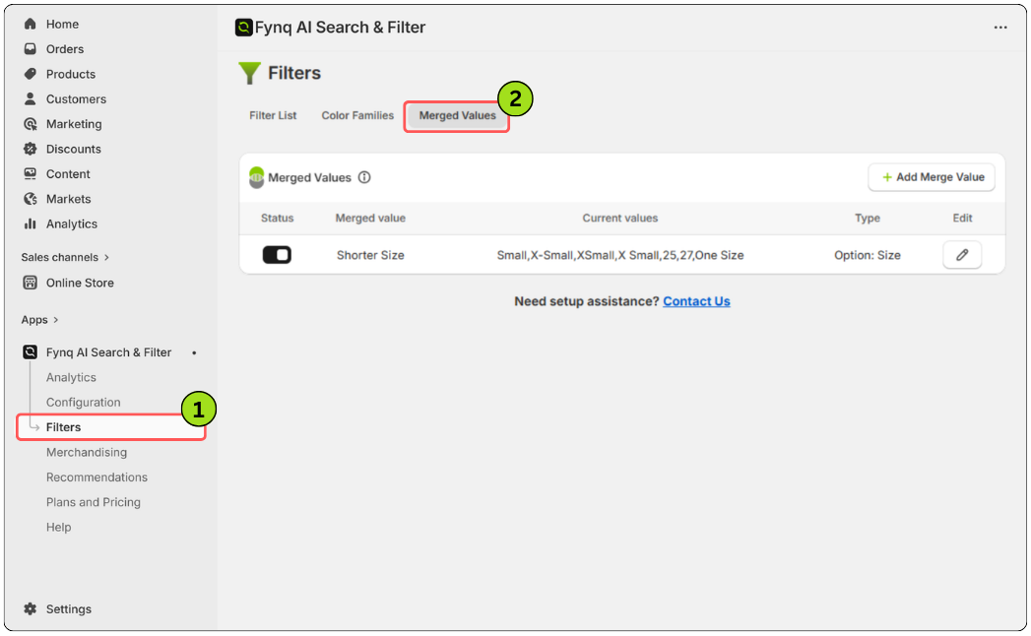Click the Add Merge Value button
The width and height of the screenshot is (1031, 636).
point(932,177)
